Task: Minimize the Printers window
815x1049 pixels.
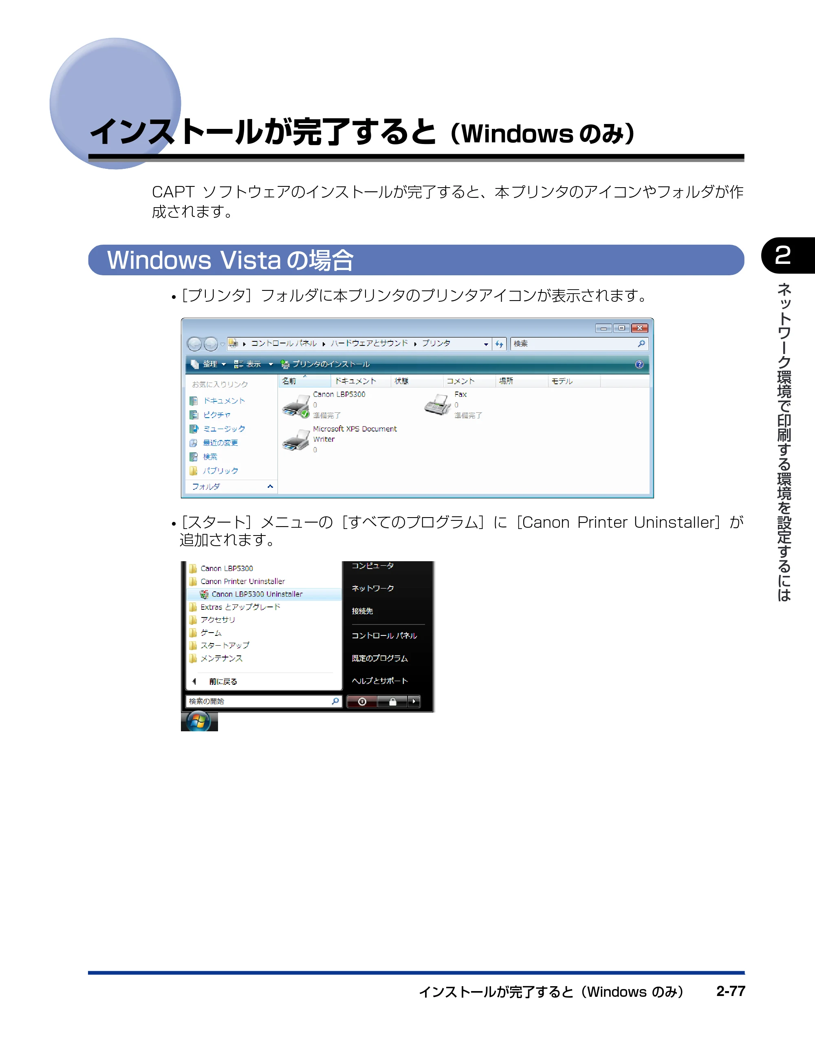Action: [x=604, y=328]
